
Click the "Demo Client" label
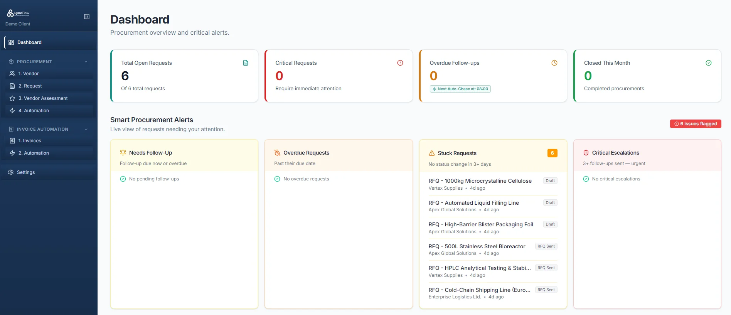pos(18,24)
